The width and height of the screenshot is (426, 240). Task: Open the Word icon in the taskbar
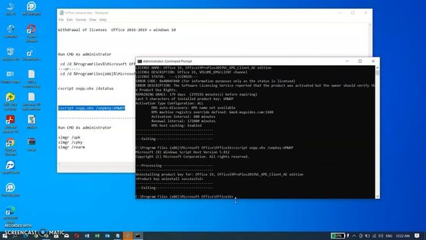coord(87,235)
